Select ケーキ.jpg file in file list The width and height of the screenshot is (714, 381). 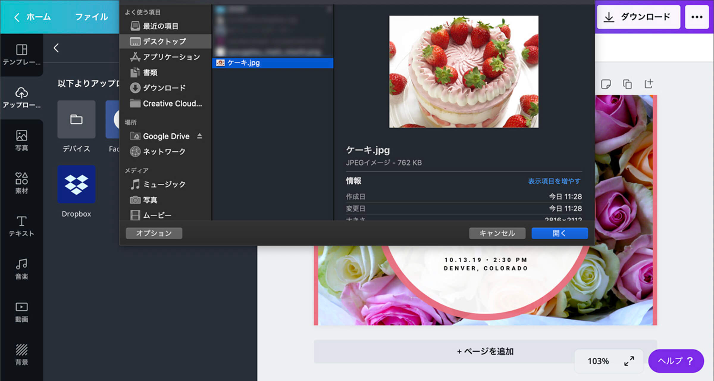pyautogui.click(x=243, y=63)
